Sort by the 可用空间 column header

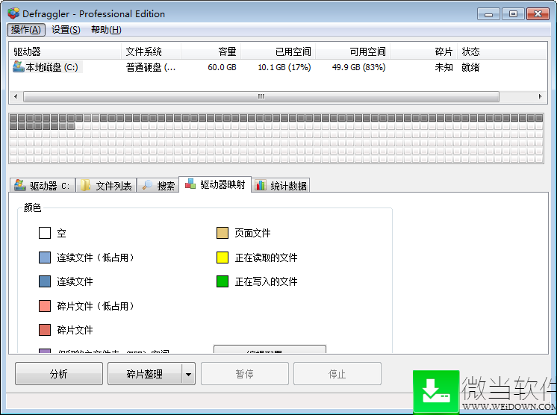click(x=352, y=52)
